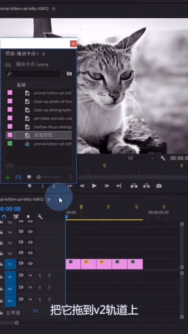Toggle V2 track eye visibility

click(30, 253)
